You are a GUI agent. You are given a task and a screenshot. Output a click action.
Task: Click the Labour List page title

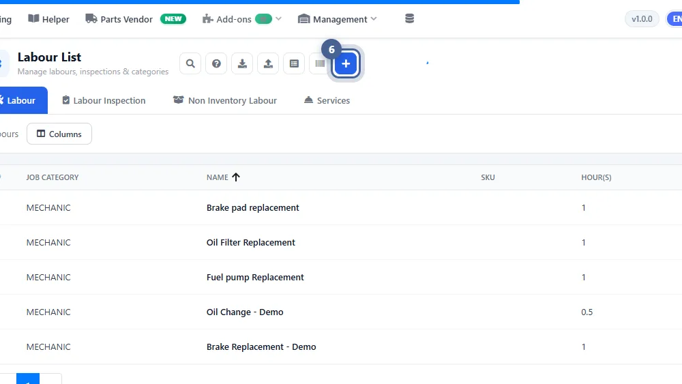coord(49,57)
